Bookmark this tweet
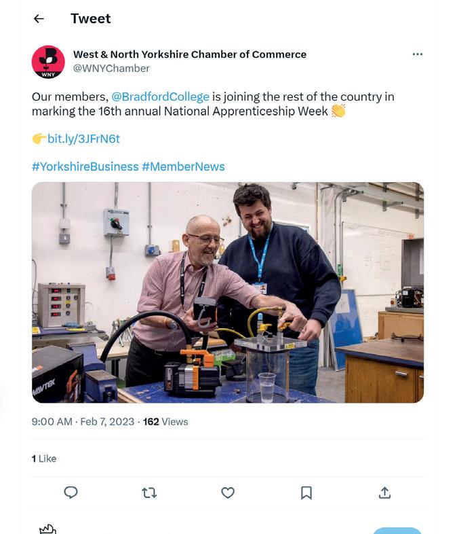This screenshot has width=457, height=534. [x=306, y=493]
